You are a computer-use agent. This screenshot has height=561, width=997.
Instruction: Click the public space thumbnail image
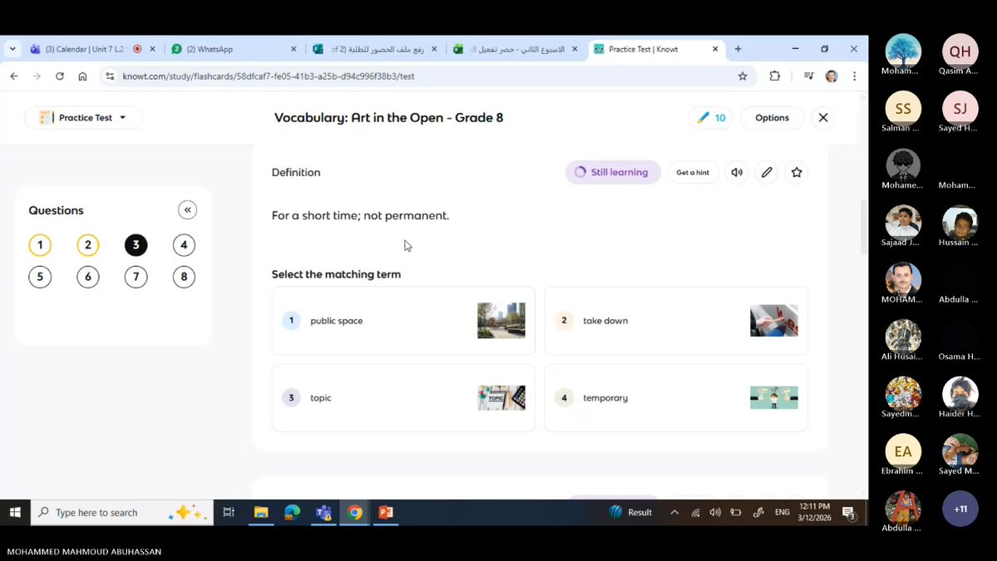coord(501,321)
